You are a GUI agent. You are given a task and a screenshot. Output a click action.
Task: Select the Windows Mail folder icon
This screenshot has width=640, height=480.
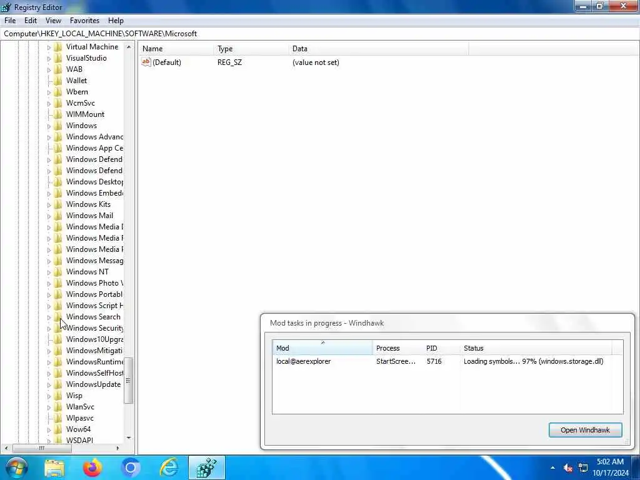tap(58, 216)
